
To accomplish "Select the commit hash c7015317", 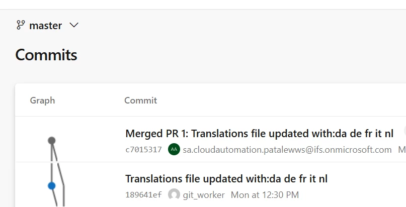I will pos(143,150).
